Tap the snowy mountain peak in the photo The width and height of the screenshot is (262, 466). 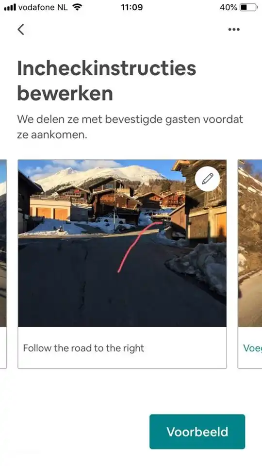point(98,175)
